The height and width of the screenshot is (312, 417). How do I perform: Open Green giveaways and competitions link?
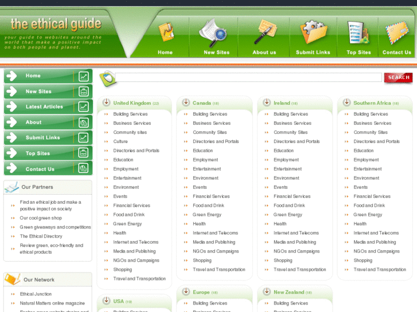55,227
